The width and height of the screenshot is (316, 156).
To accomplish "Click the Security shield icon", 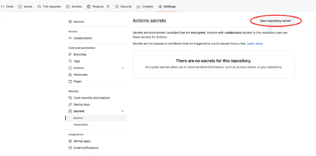I will click(x=117, y=6).
